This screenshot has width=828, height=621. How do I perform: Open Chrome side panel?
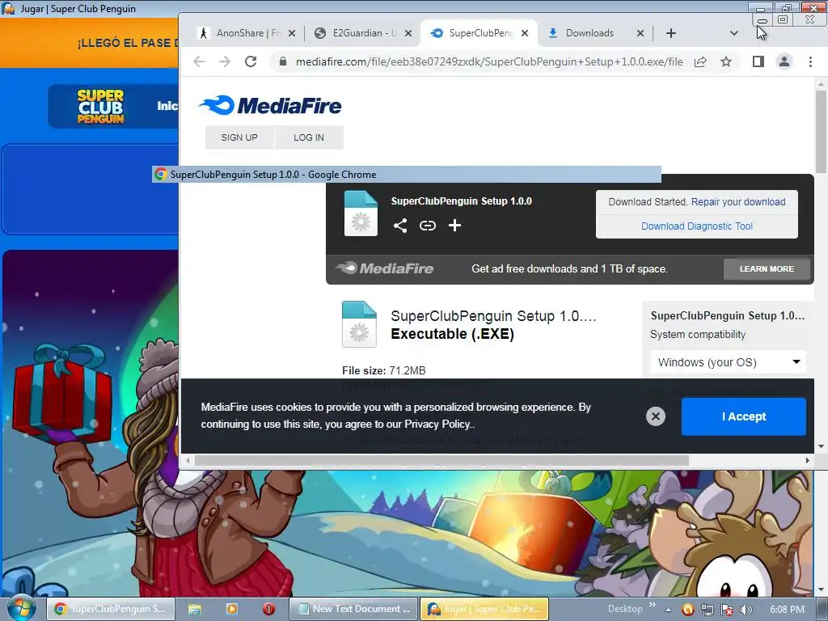point(758,61)
